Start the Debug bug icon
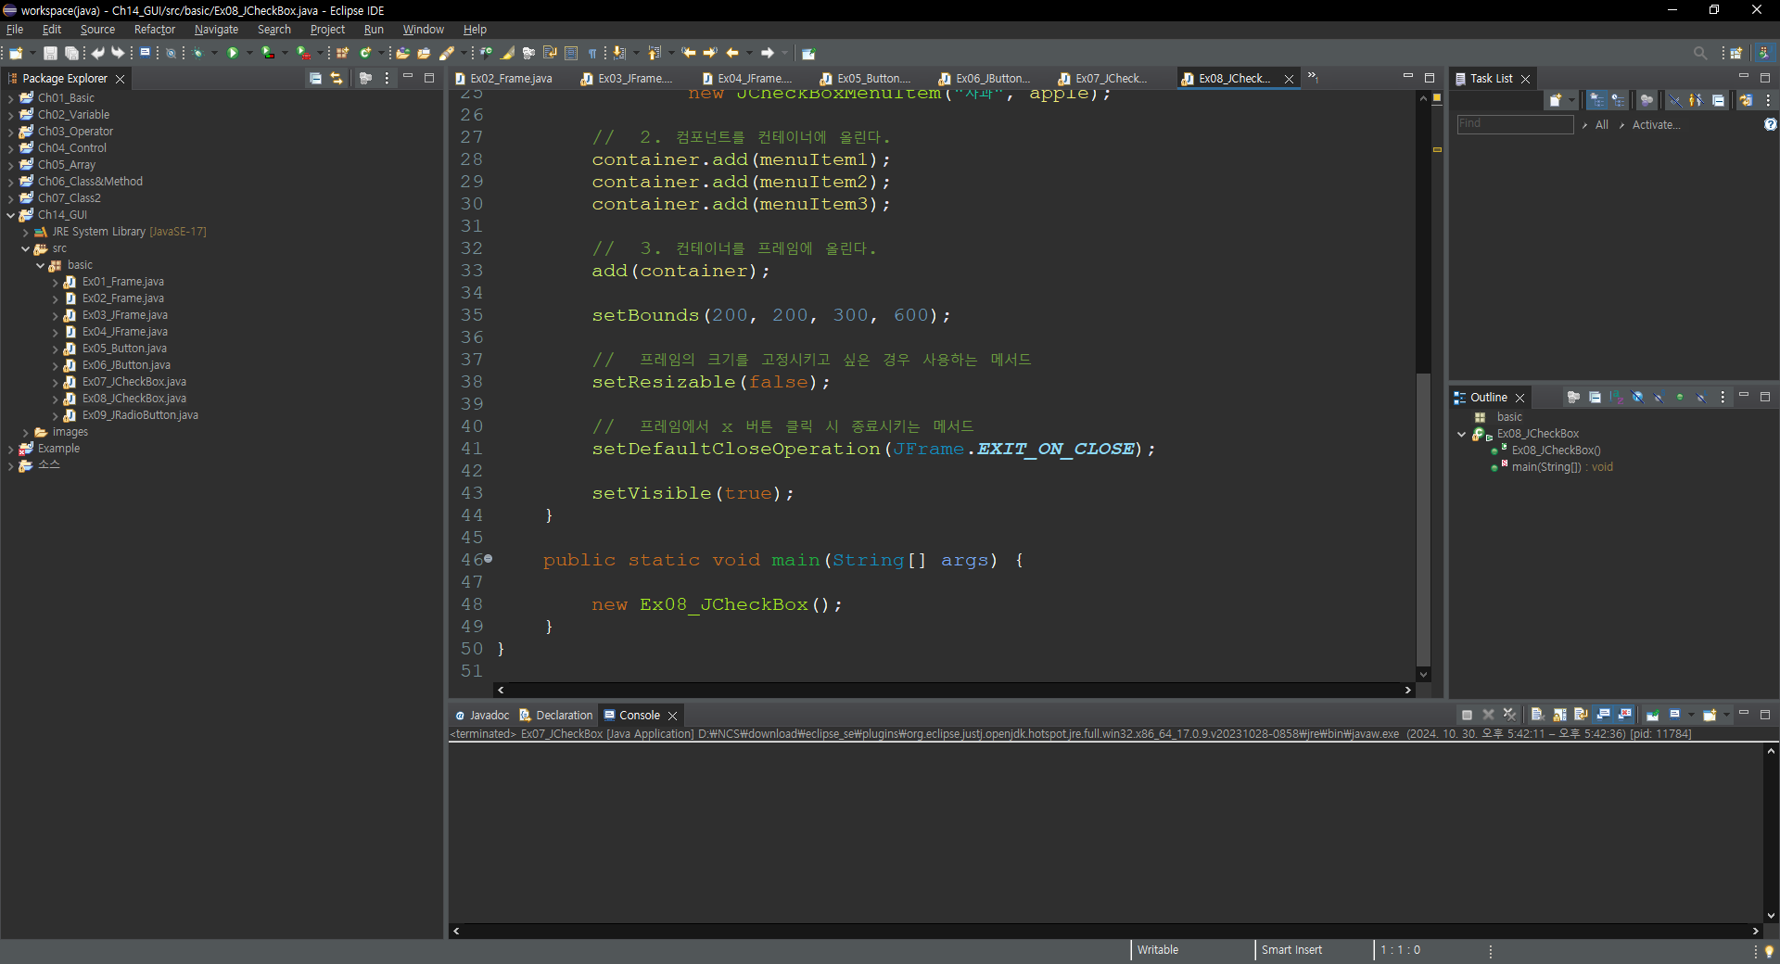Viewport: 1780px width, 964px height. [197, 53]
